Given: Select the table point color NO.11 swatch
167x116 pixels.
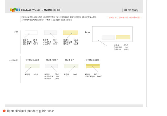Looking at the screenshot, I should [93, 66].
